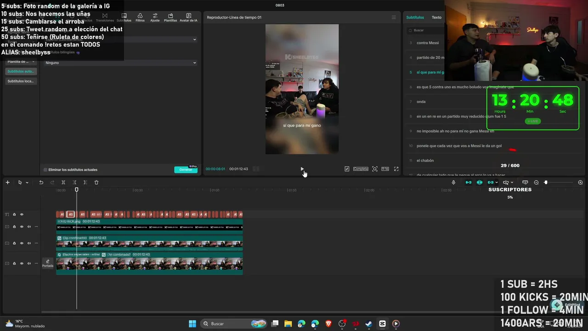588x331 pixels.
Task: Focus the Buscar search field in subtitles panel
Action: coord(425,30)
